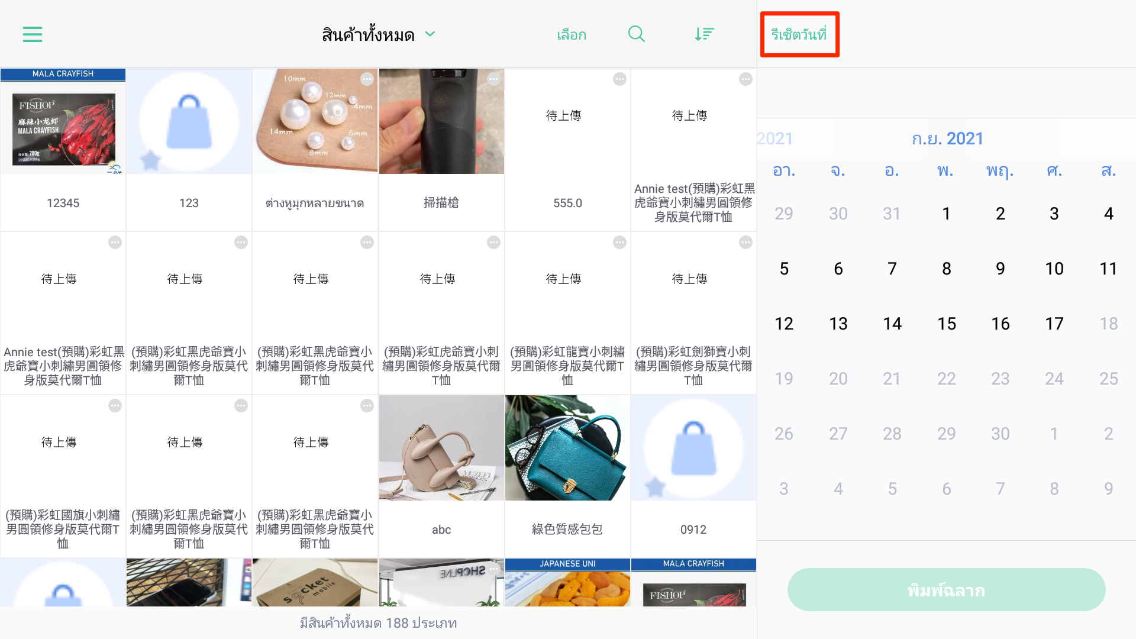The height and width of the screenshot is (639, 1136).
Task: Open more options on 555.0 product card
Action: click(619, 79)
